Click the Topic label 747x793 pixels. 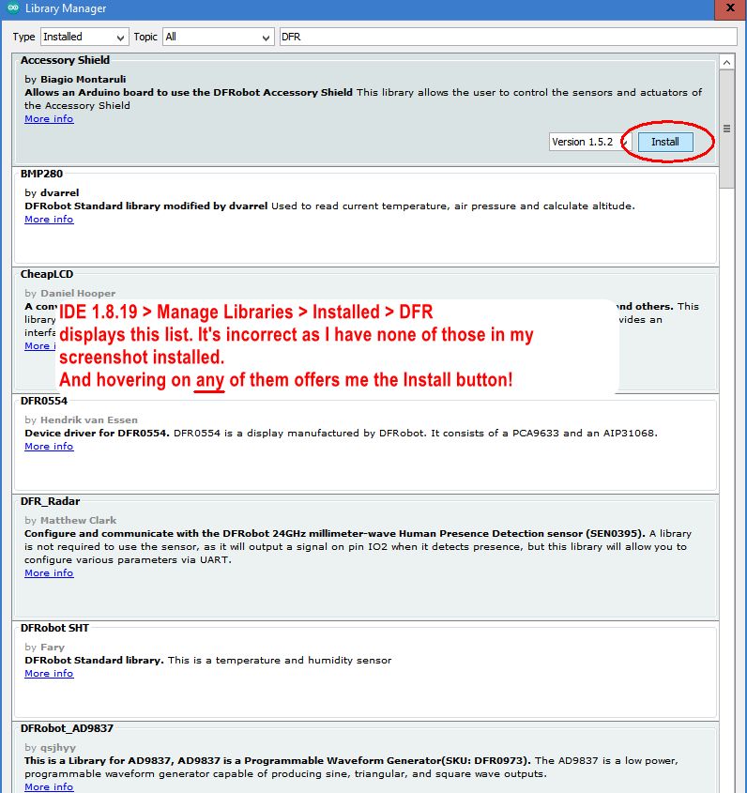[145, 37]
